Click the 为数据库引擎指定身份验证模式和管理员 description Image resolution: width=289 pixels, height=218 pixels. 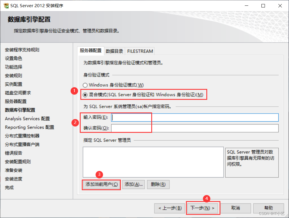click(123, 63)
